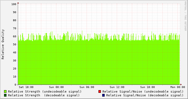This screenshot has height=99, width=188.
Task: Click the RRDTOOL / TOBI OETIKER watermark
Action: point(185,16)
